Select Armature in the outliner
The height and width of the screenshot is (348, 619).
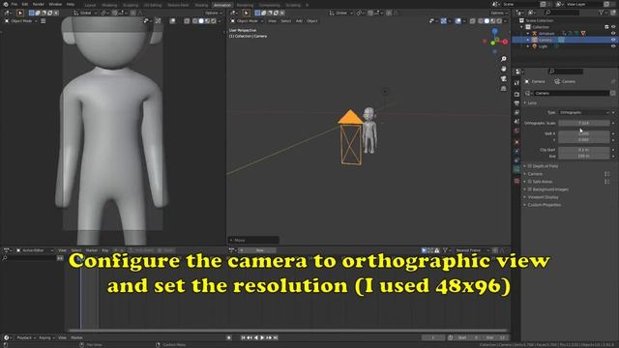[x=546, y=34]
